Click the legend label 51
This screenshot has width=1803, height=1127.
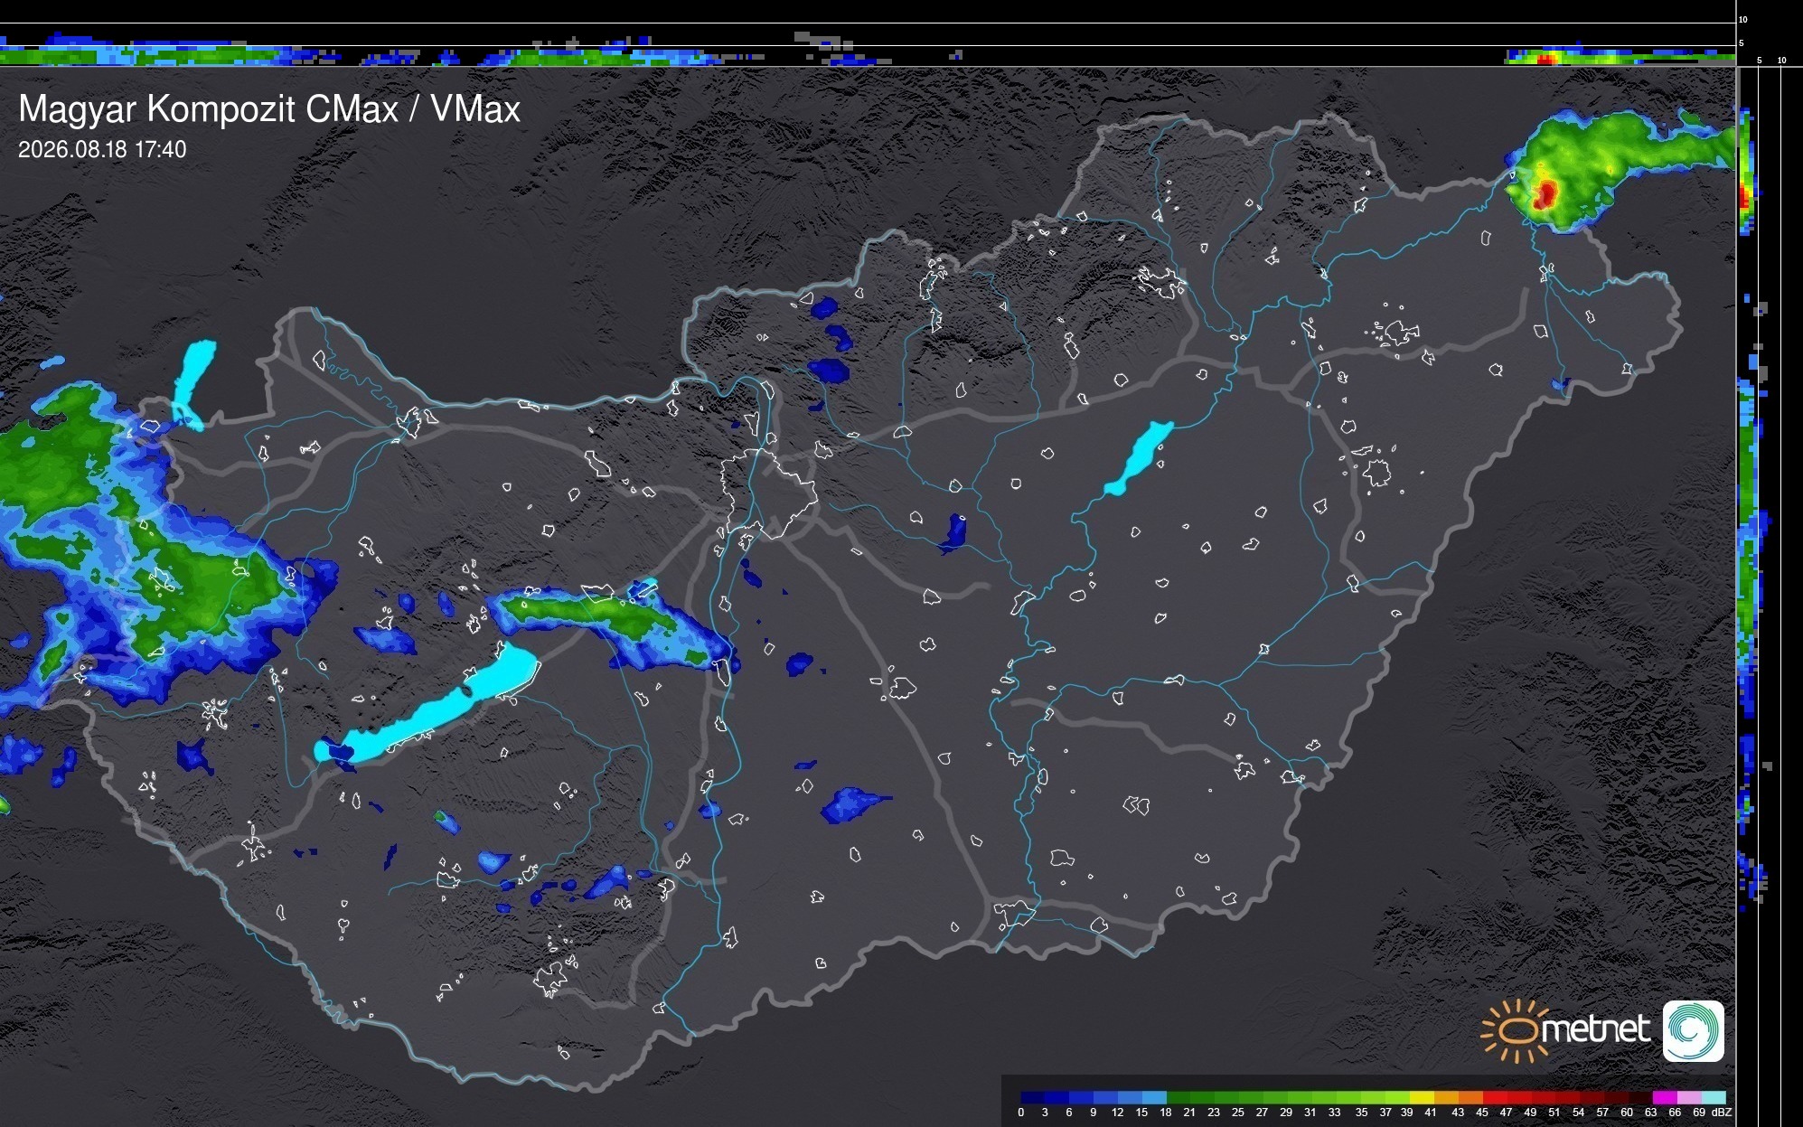click(1554, 1113)
